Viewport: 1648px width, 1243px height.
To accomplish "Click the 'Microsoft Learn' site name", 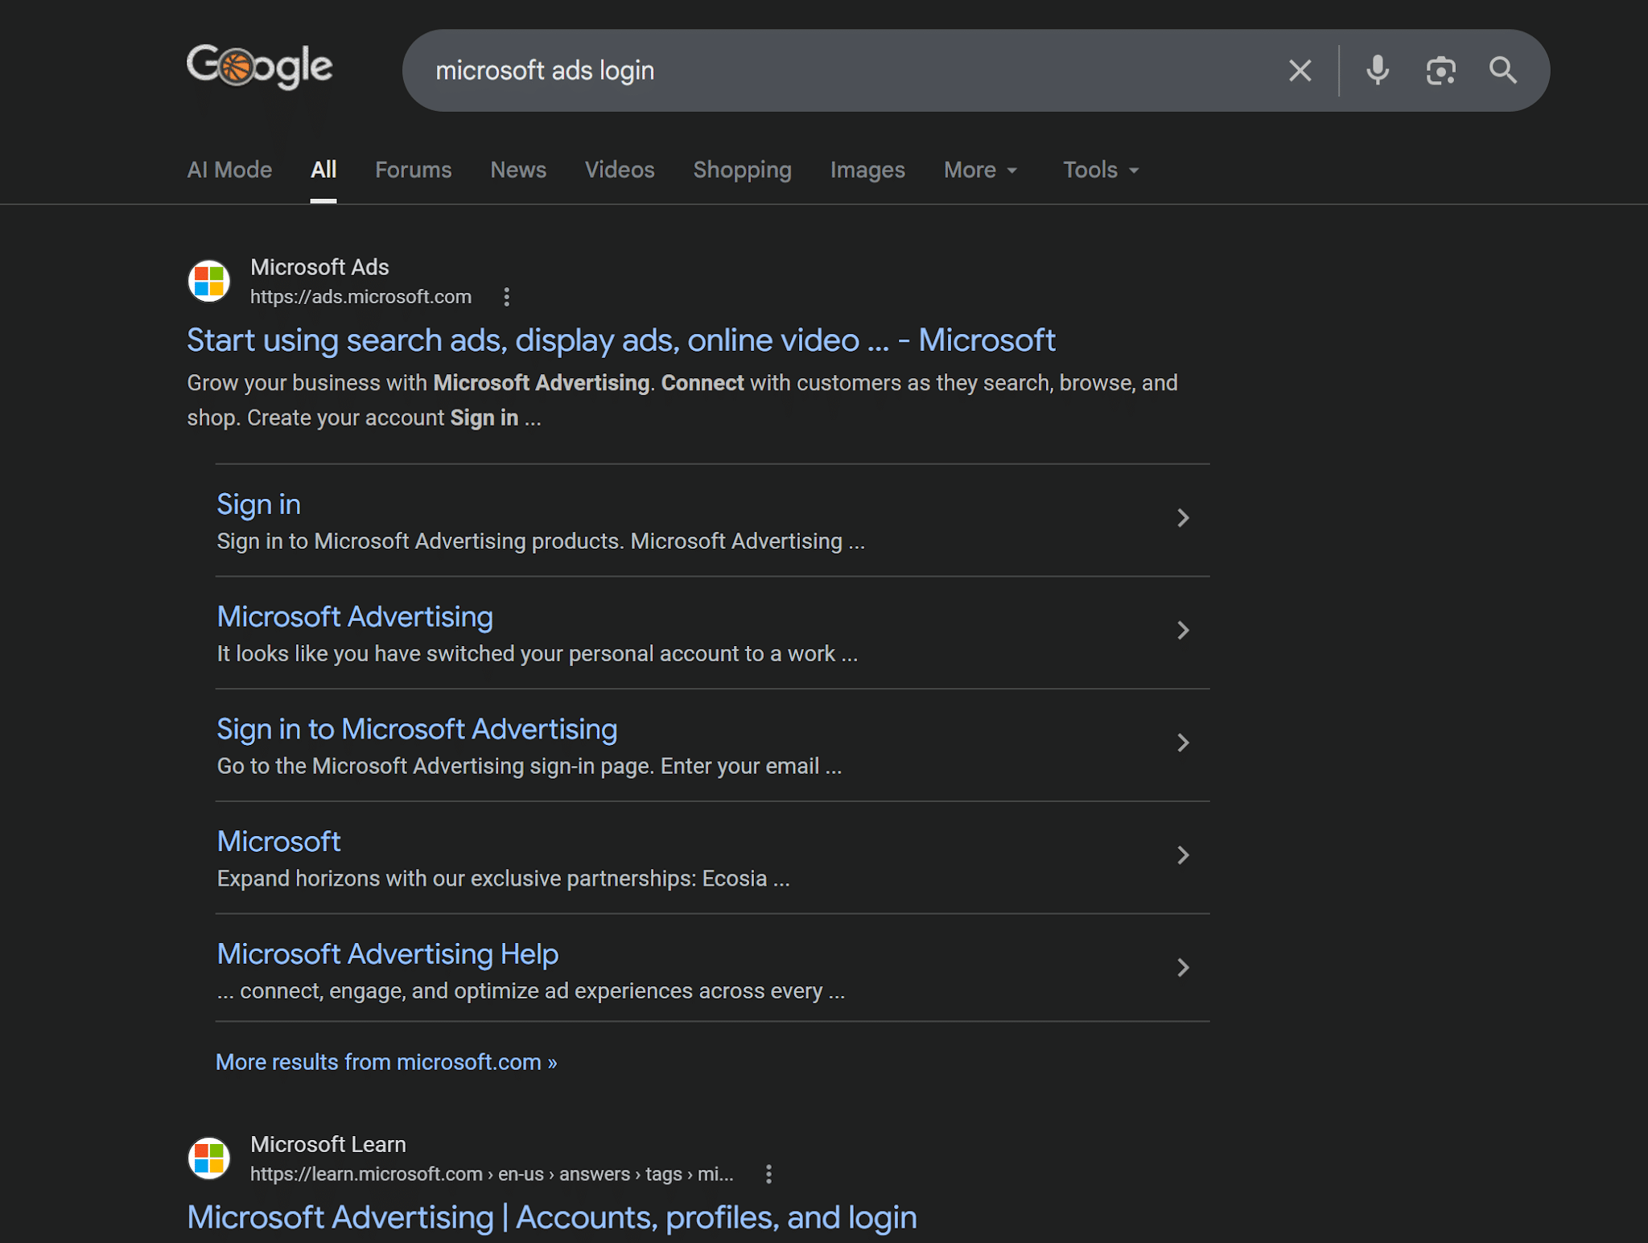I will click(x=328, y=1144).
